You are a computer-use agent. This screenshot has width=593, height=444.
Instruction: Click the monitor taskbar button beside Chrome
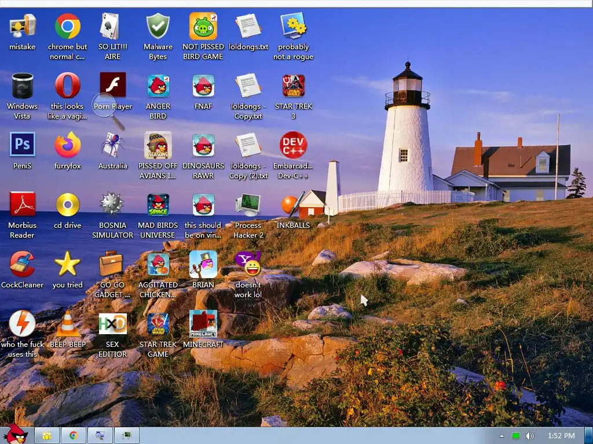pos(100,436)
